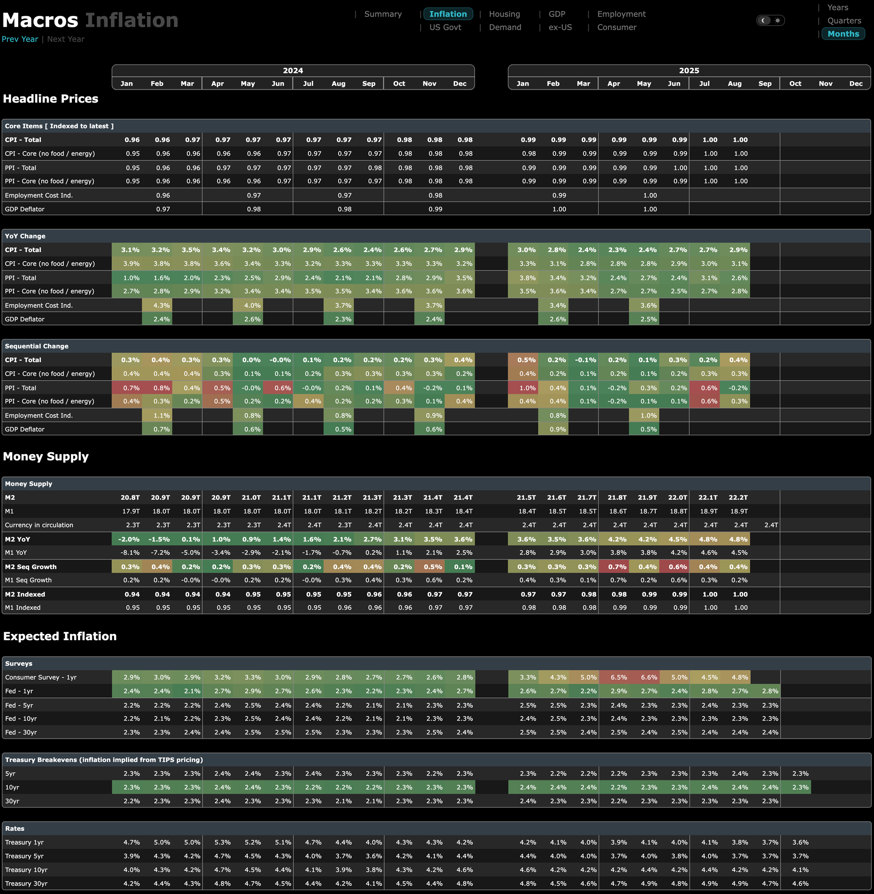874x894 pixels.
Task: Click the Prev Year link
Action: (20, 40)
